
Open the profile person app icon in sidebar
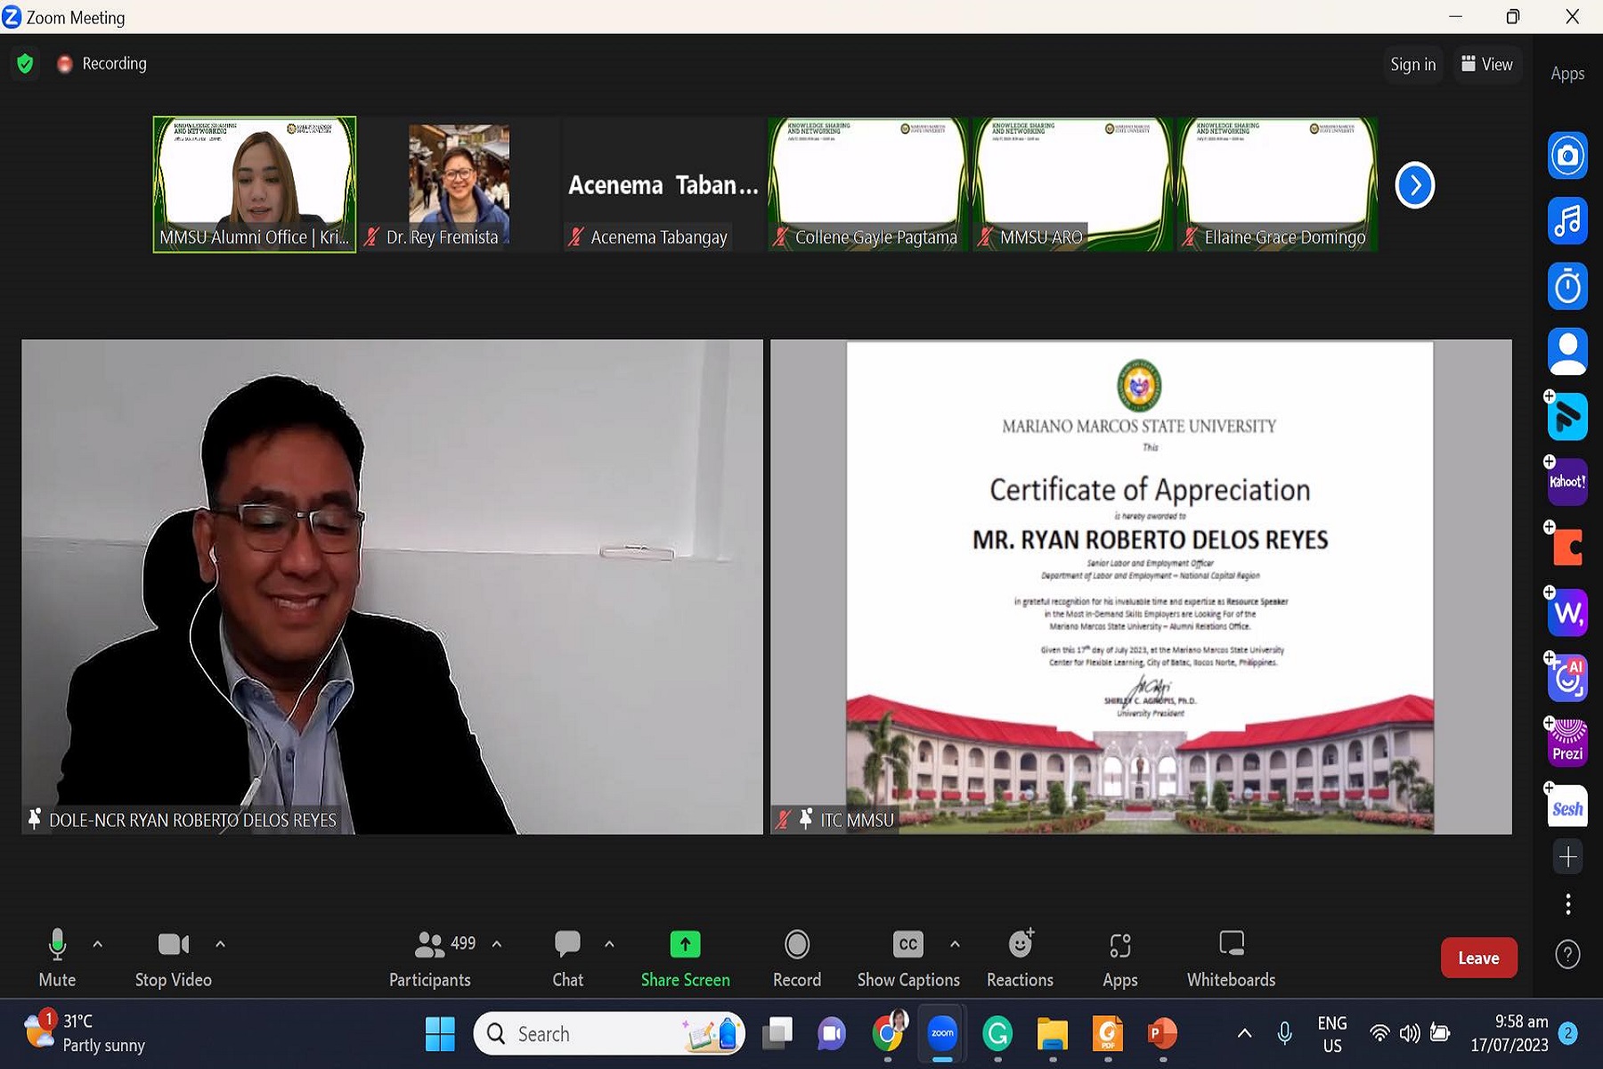point(1567,351)
